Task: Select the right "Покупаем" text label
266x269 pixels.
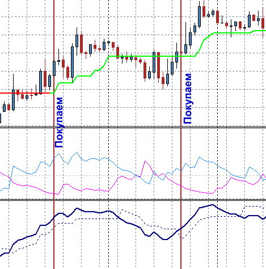Action: pos(188,99)
